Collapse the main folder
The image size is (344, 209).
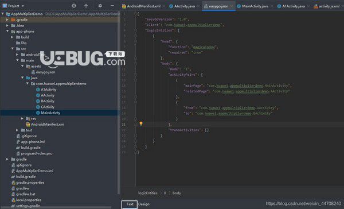[x=17, y=60]
